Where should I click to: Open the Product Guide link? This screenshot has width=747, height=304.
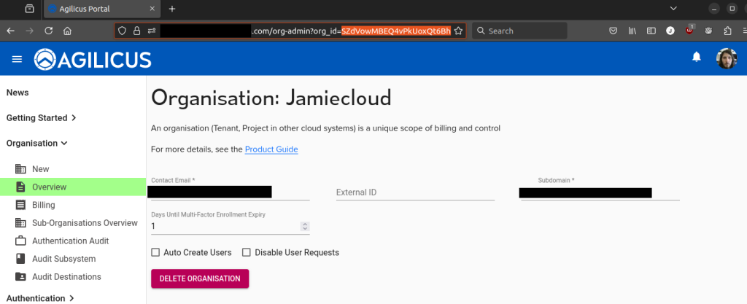coord(271,149)
